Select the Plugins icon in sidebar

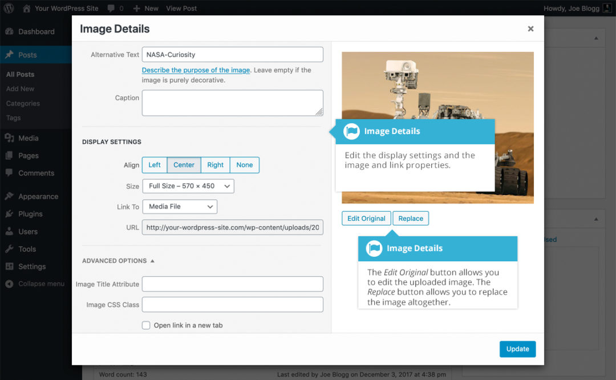[x=10, y=213]
